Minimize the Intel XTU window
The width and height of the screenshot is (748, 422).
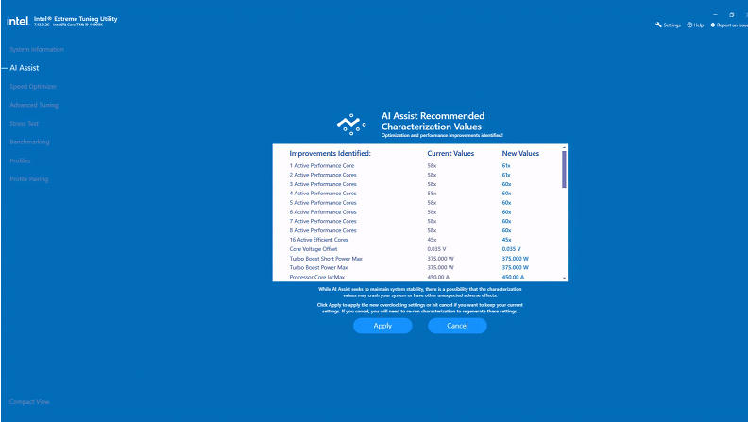(715, 15)
